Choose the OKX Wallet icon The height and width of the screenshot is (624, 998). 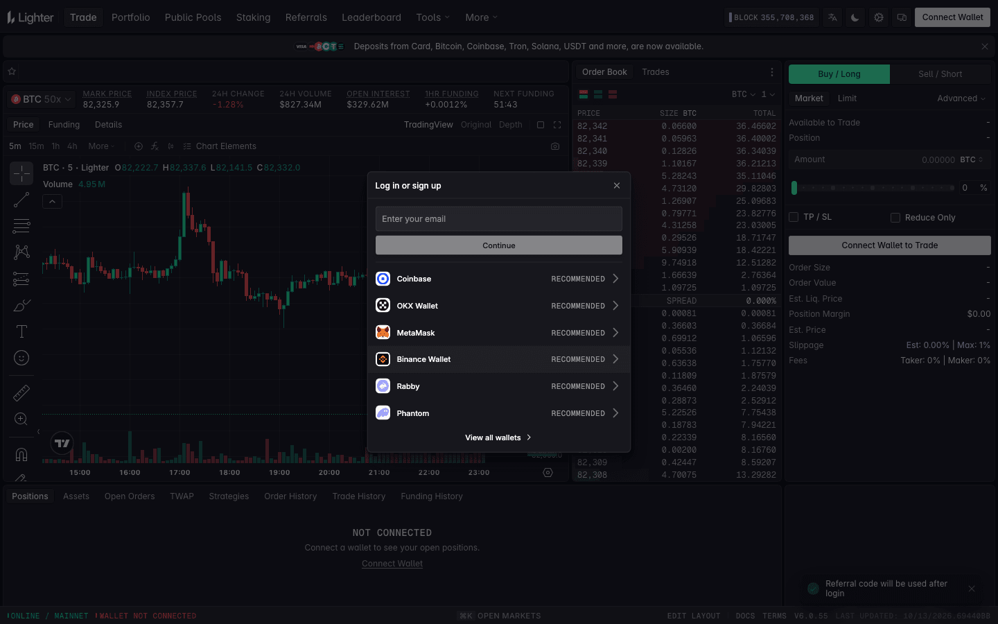point(383,305)
